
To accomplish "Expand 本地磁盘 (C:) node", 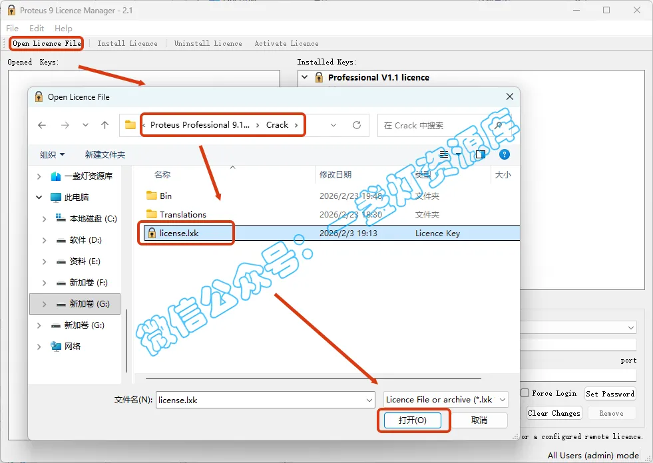I will (44, 219).
